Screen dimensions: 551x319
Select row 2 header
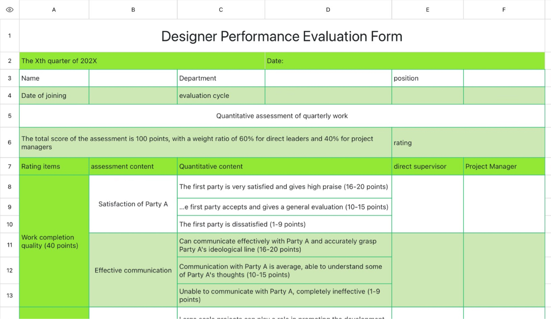10,61
